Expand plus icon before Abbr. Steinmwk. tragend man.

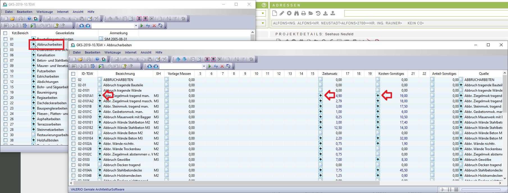[x=100, y=106]
